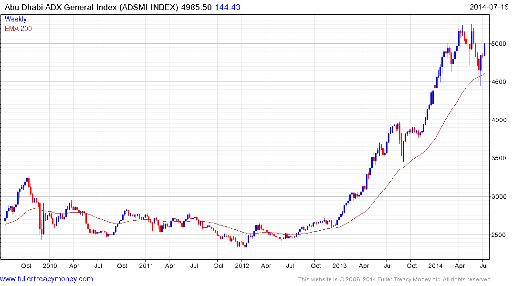
Task: Click the 5000 price axis label
Action: pos(499,44)
